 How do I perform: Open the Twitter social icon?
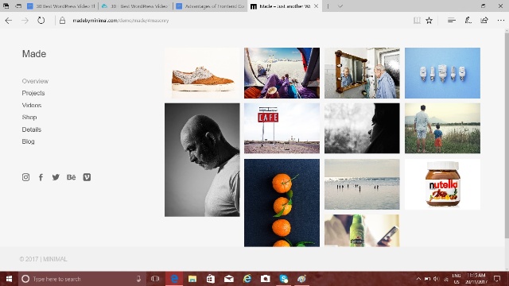pyautogui.click(x=56, y=177)
